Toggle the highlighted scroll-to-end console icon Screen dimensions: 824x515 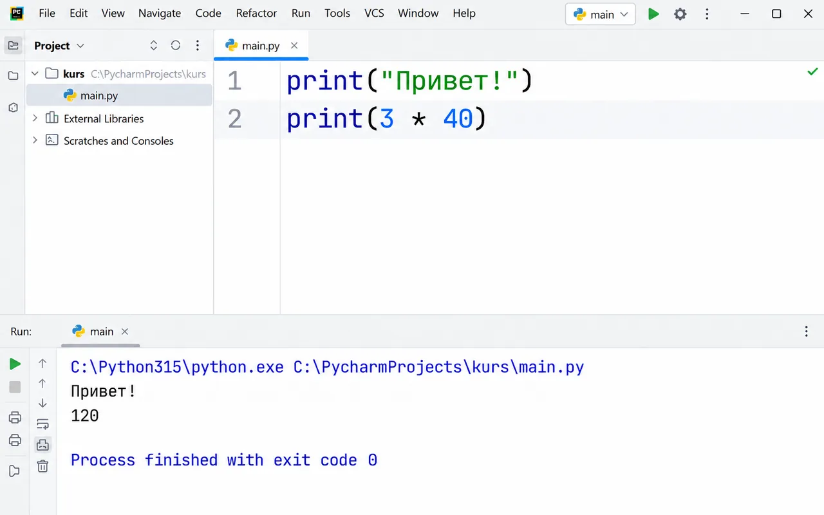(42, 445)
